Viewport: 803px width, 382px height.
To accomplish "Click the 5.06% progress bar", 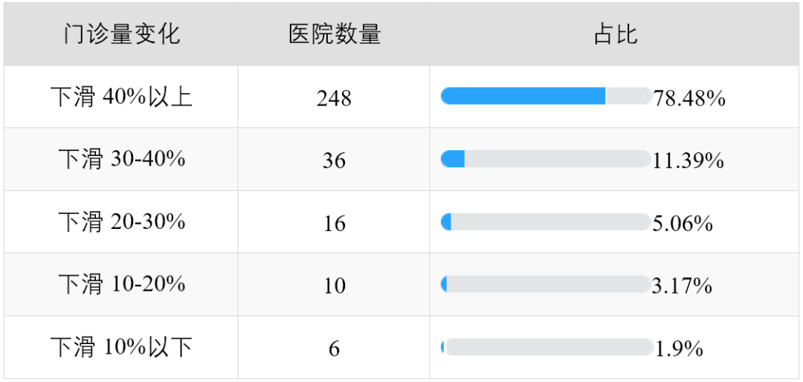I will (x=546, y=221).
